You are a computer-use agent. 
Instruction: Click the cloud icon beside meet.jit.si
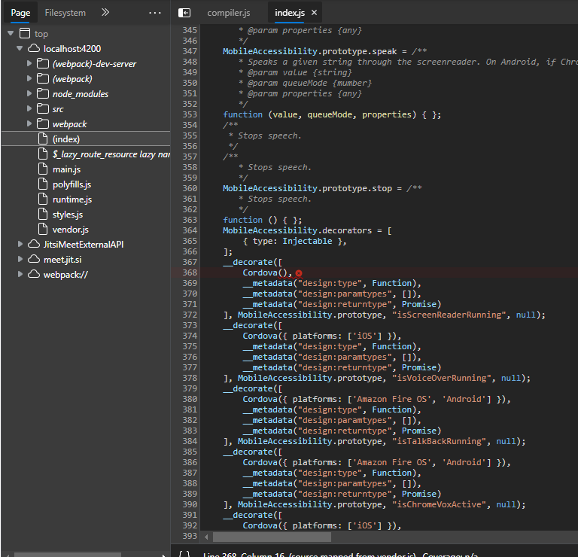click(x=33, y=260)
